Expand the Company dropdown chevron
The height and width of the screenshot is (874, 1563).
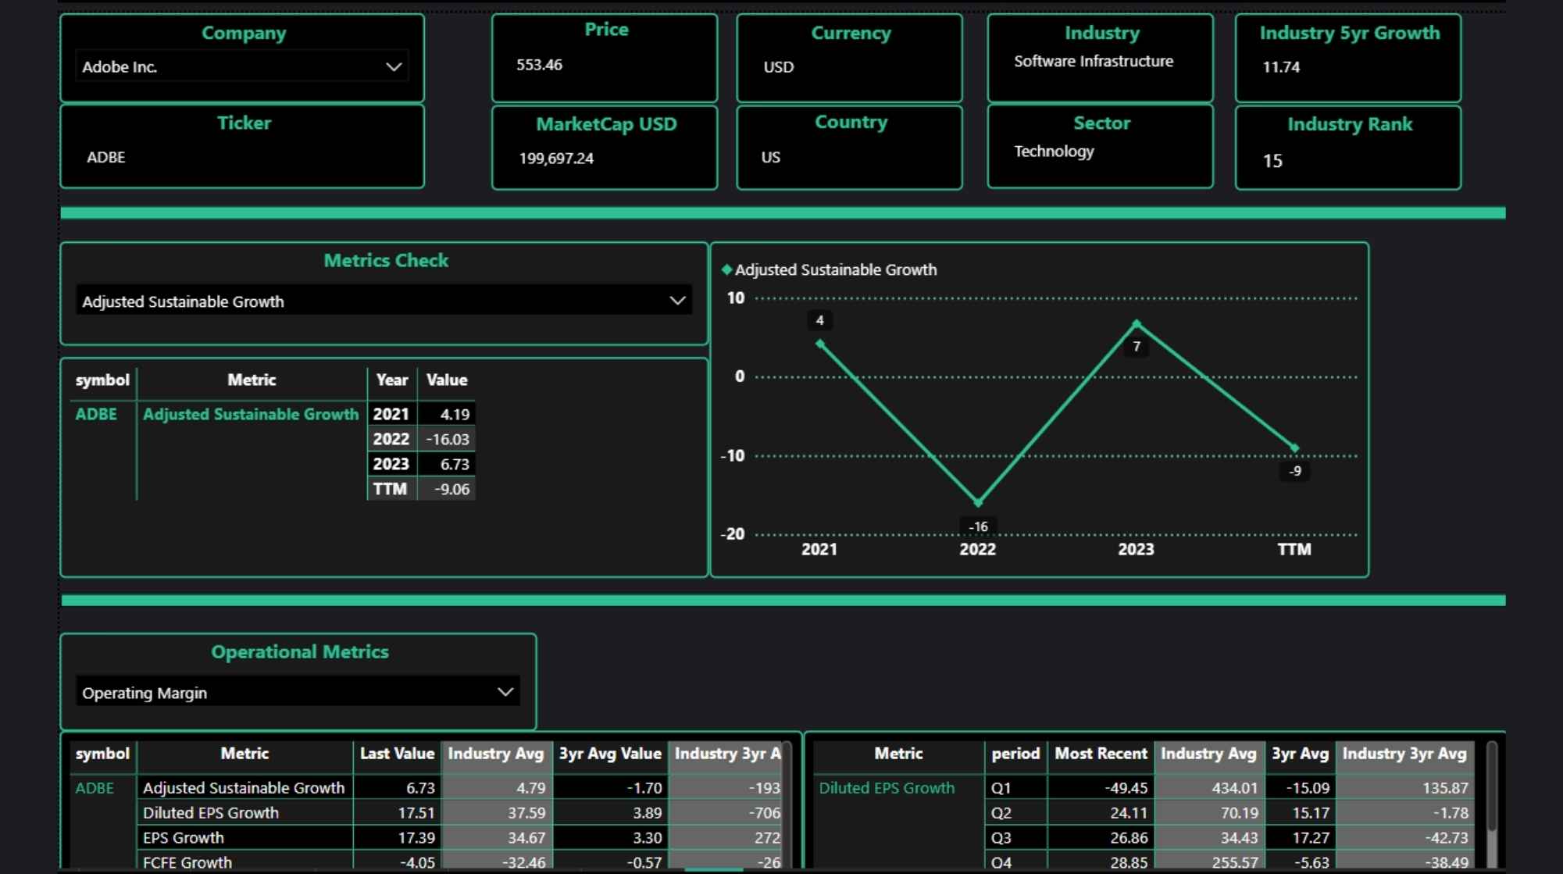tap(394, 67)
